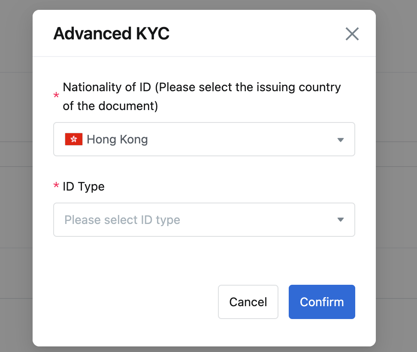This screenshot has height=352, width=417.
Task: Expand nationality list via its arrow
Action: pyautogui.click(x=340, y=140)
